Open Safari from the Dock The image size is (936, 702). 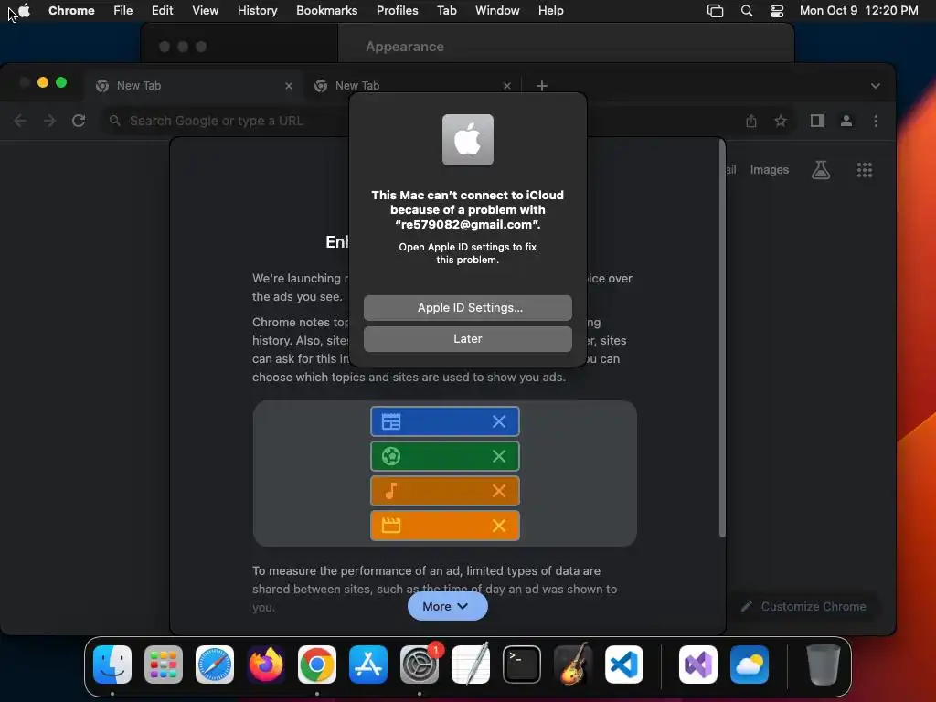point(215,665)
